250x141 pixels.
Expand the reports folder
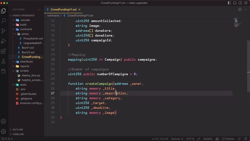(x=25, y=66)
